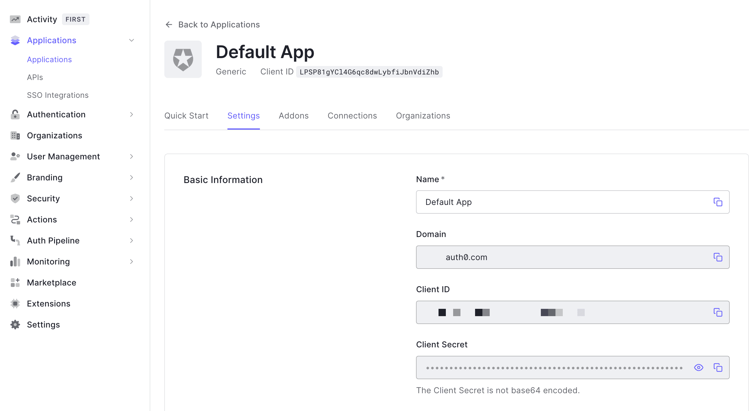Click the User Management sidebar icon
The image size is (749, 411).
15,156
